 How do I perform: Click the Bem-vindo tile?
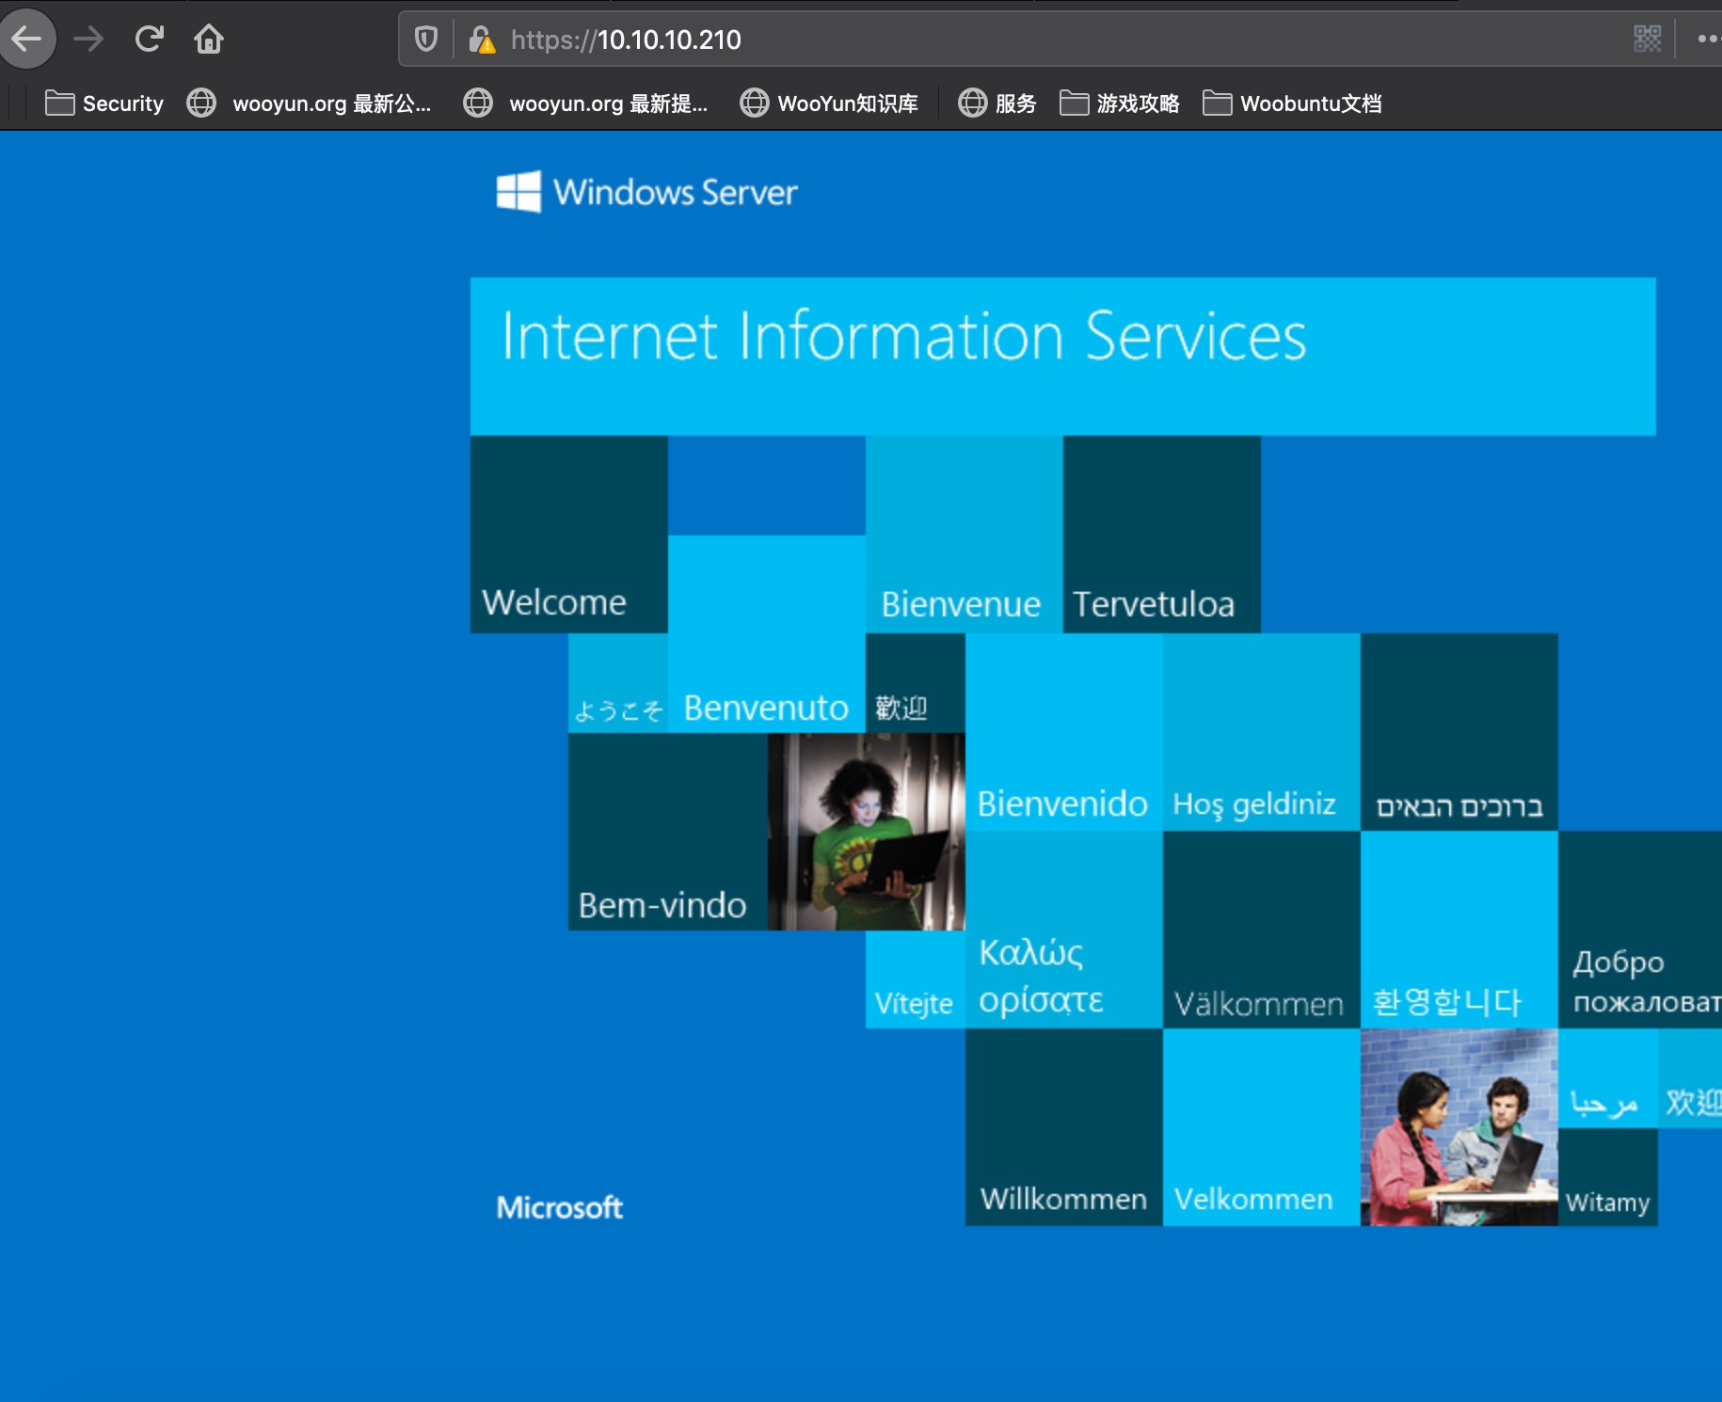(x=668, y=832)
